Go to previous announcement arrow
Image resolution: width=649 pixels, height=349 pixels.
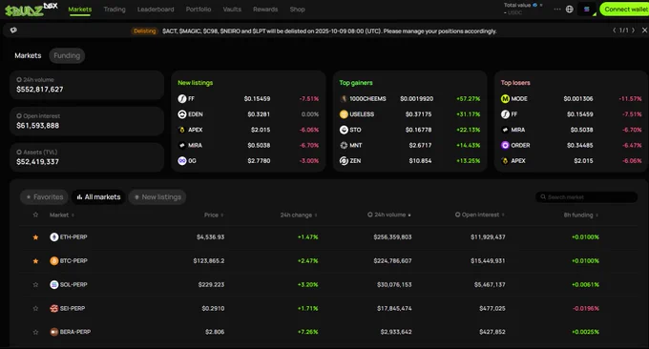[615, 31]
